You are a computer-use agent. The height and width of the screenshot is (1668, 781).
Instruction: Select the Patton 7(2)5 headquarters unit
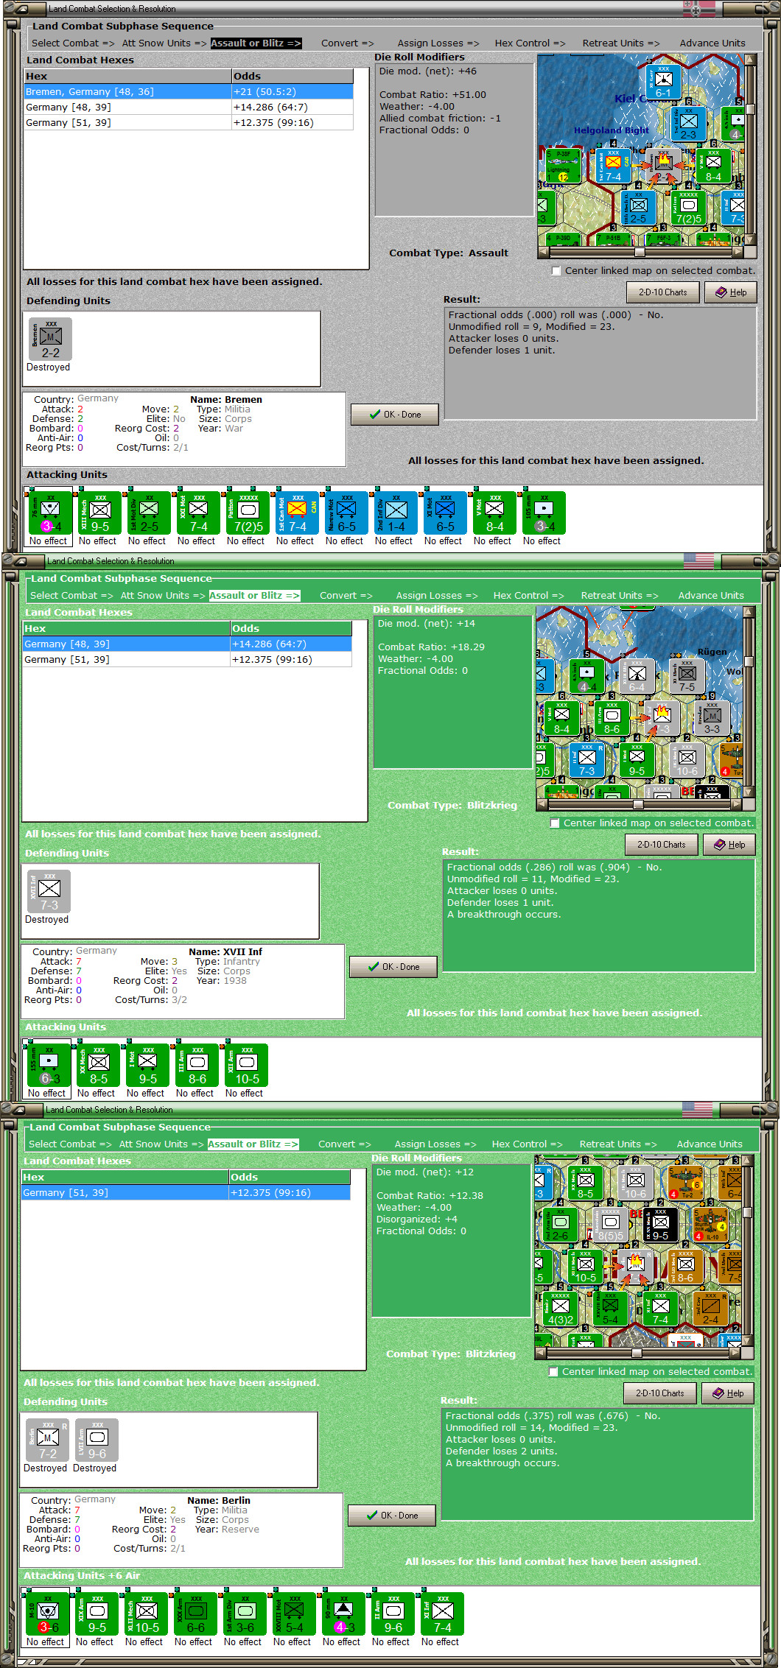click(x=248, y=513)
